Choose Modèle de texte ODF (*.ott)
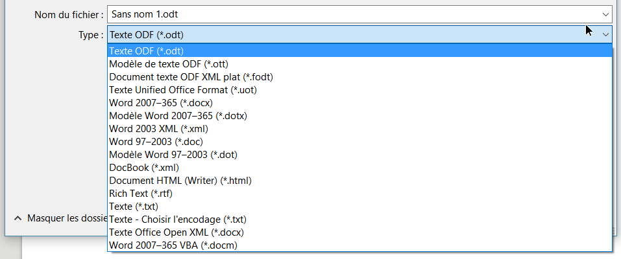This screenshot has height=259, width=621. (x=359, y=63)
